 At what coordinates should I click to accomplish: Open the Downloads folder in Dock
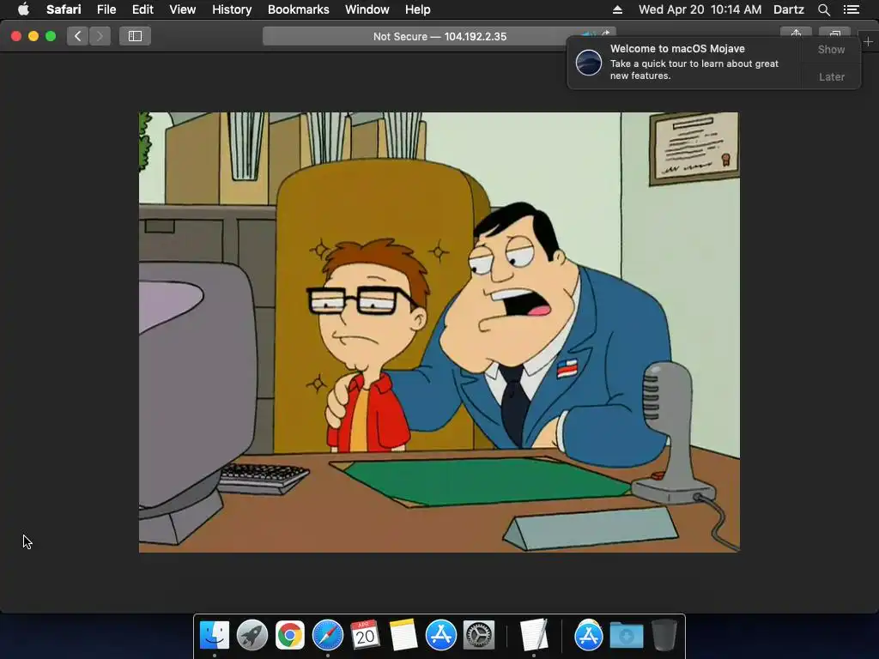[626, 635]
